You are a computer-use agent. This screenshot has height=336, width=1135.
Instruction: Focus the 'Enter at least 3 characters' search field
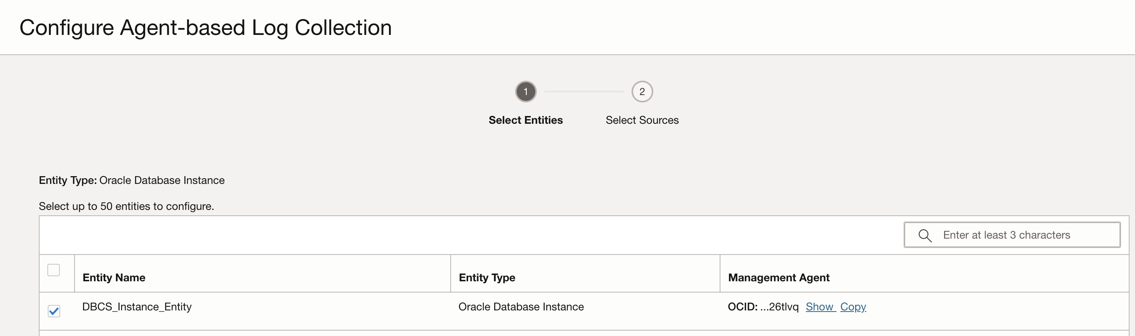pos(1022,235)
